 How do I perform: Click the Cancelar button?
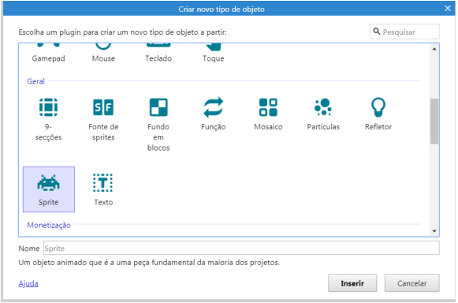pyautogui.click(x=411, y=282)
